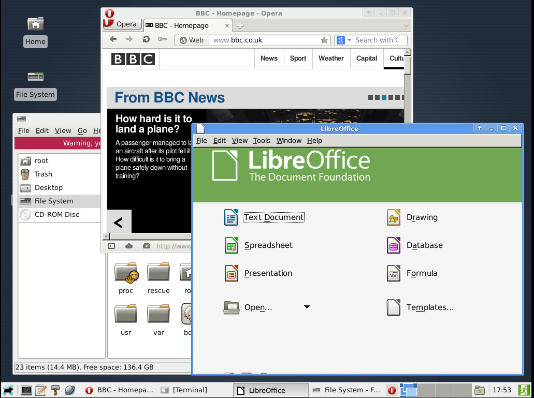Open File menu in LibreOffice
The image size is (534, 398).
(201, 140)
